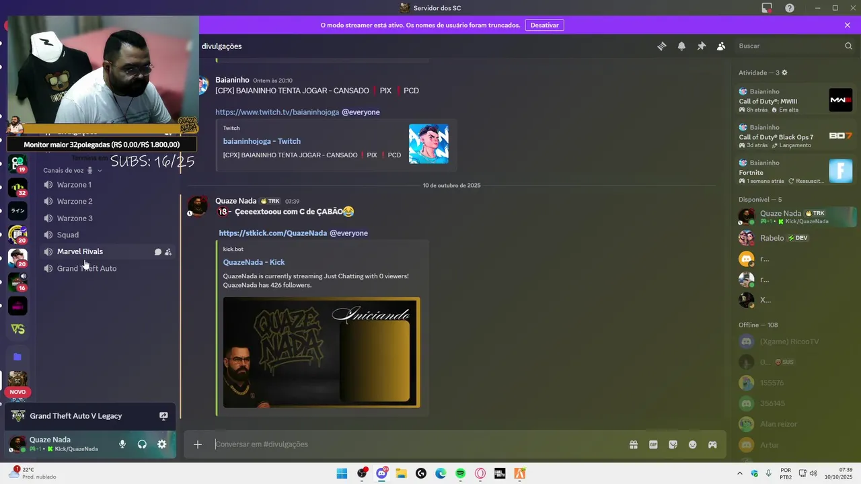
Task: Select offline member (Xgame) RicooTV
Action: coord(795,341)
